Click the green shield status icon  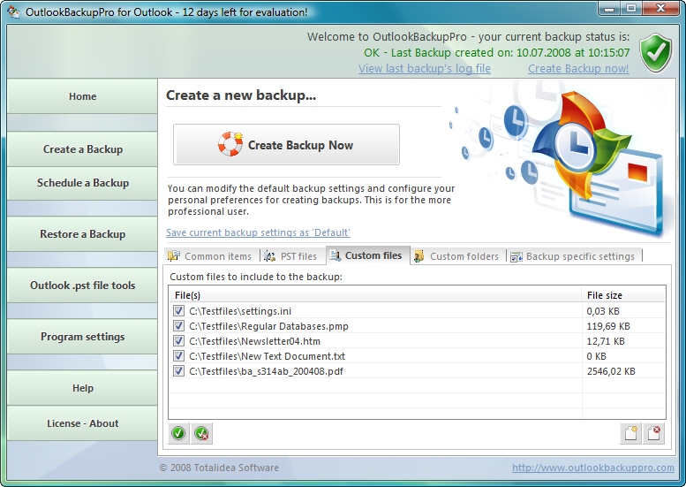coord(656,52)
